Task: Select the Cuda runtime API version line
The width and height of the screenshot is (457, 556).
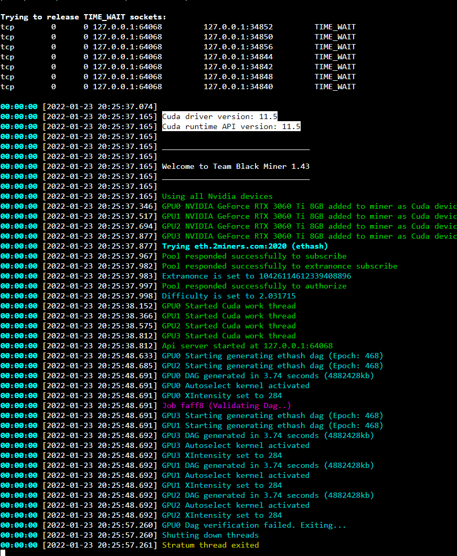Action: pos(232,126)
